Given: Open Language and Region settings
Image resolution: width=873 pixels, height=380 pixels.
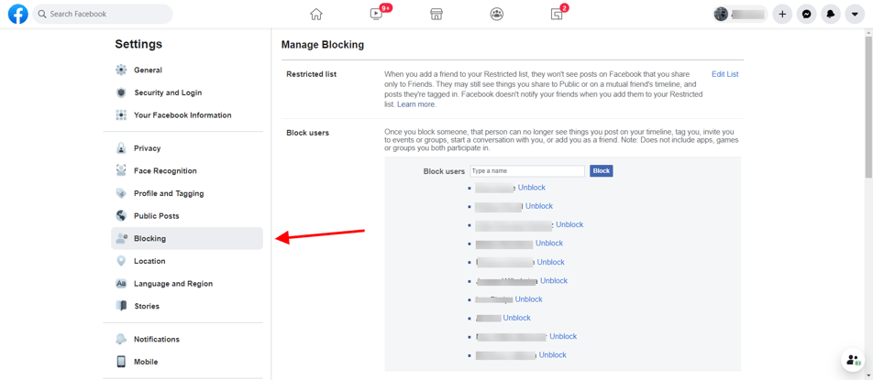Looking at the screenshot, I should tap(173, 283).
